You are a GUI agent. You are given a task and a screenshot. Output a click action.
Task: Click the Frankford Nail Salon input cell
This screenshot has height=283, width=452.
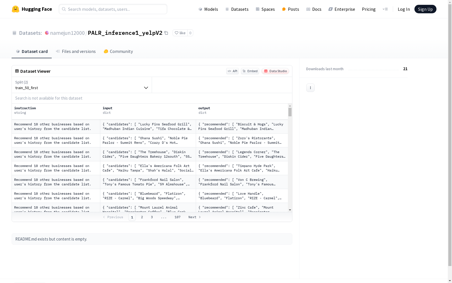point(148,182)
